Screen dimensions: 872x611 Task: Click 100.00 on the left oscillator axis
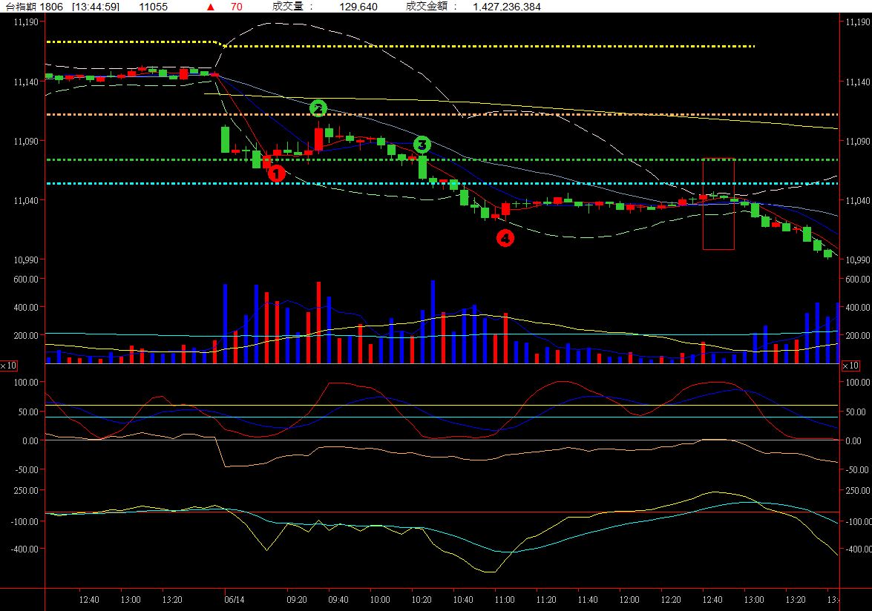coord(26,382)
